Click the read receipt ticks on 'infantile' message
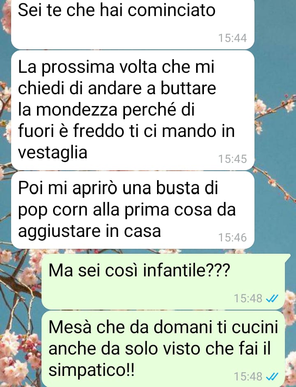 click(272, 299)
